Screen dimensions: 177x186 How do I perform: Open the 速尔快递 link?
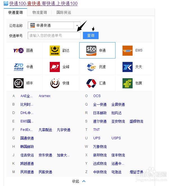coord(100,121)
